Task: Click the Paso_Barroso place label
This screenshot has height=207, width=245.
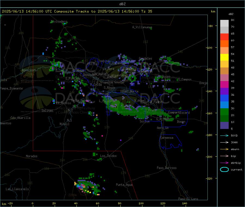Action: pos(167,168)
